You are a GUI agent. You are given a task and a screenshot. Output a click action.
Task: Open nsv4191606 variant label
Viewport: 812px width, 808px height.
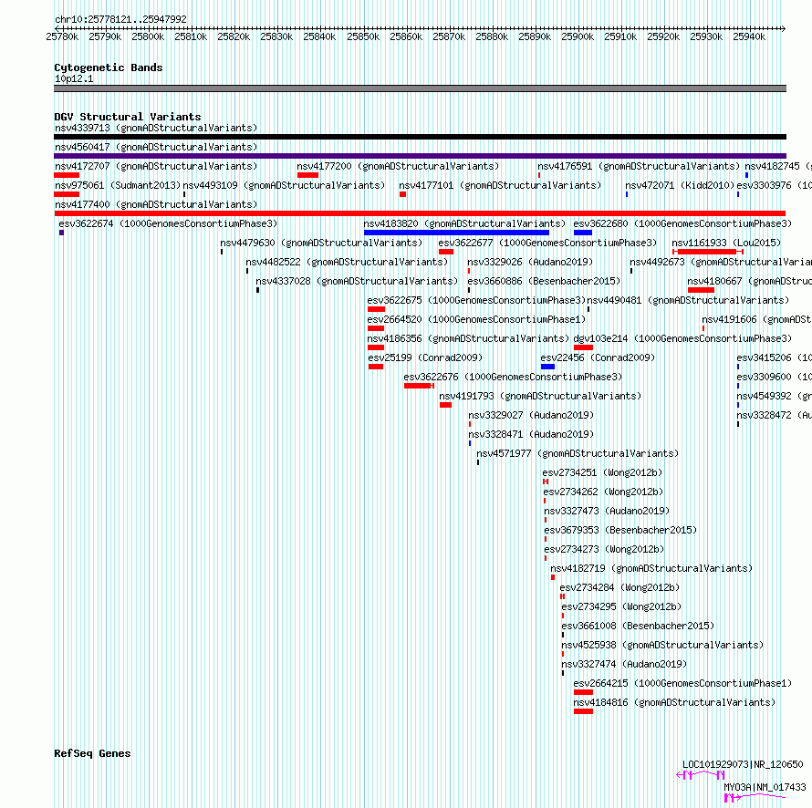(x=756, y=319)
